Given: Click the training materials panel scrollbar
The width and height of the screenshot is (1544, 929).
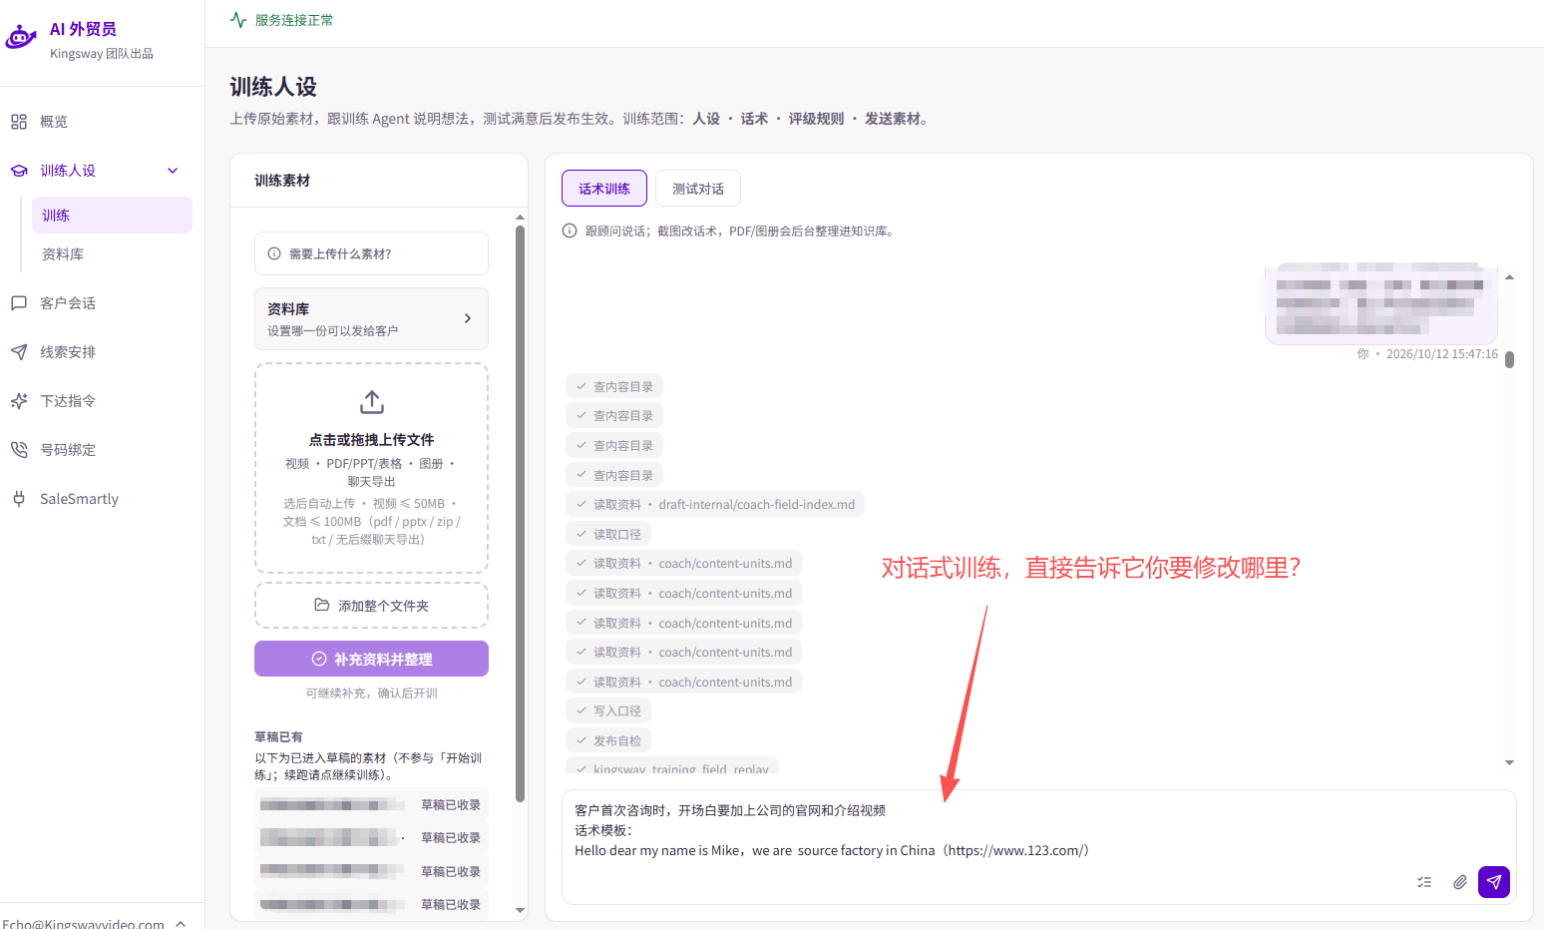Looking at the screenshot, I should (520, 514).
